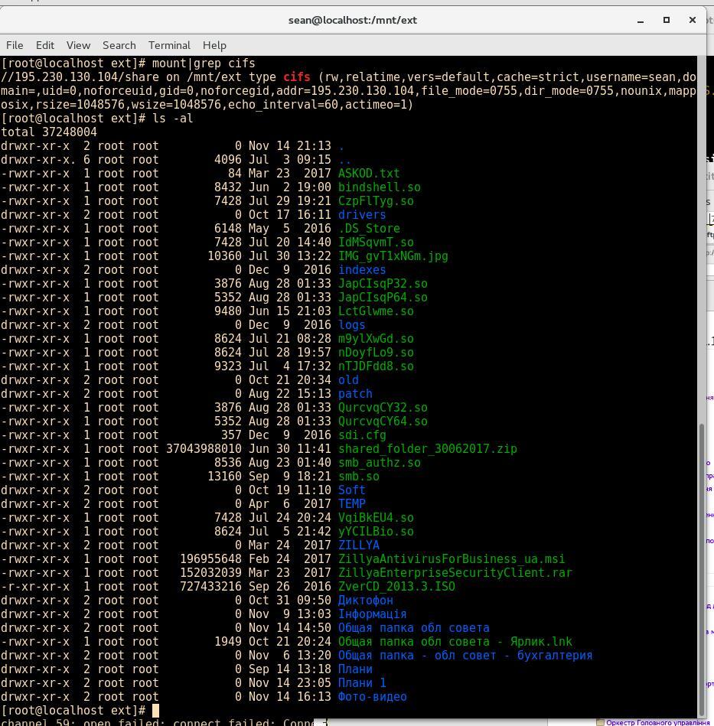Click the ZillyaAntivirusForBusiness_ua.msi entry

[x=452, y=559]
